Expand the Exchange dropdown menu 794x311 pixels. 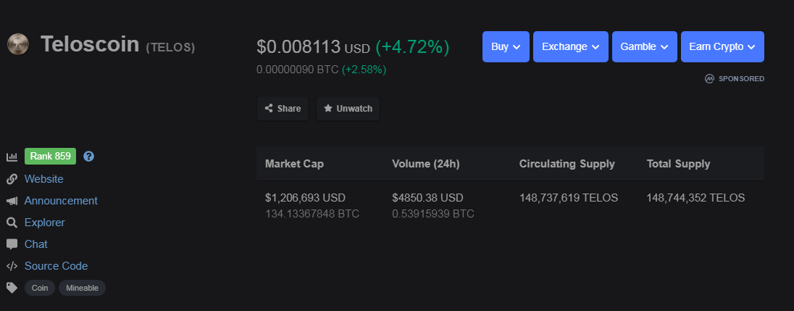point(571,46)
